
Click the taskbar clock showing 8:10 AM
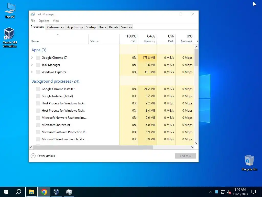[x=240, y=192]
